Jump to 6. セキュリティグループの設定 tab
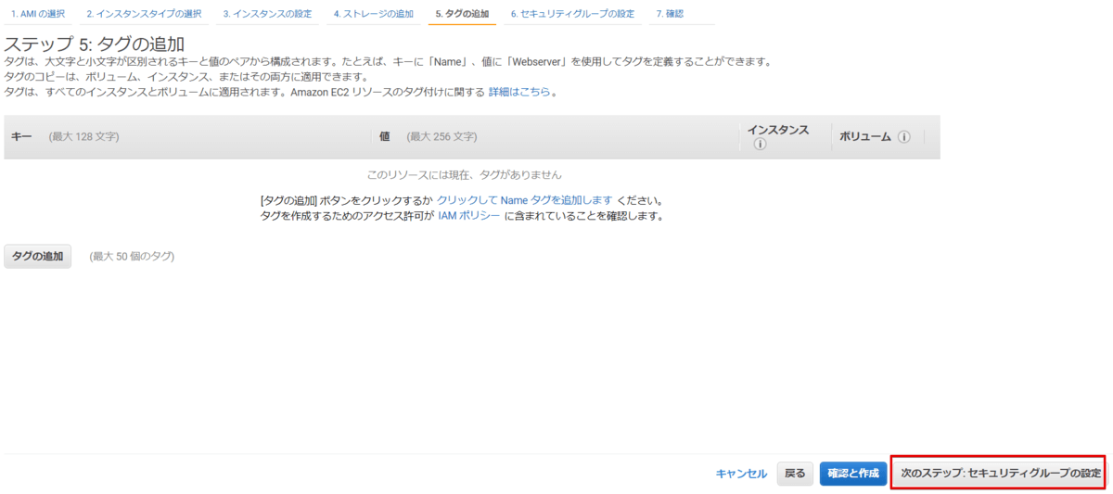This screenshot has height=494, width=1113. click(x=572, y=14)
